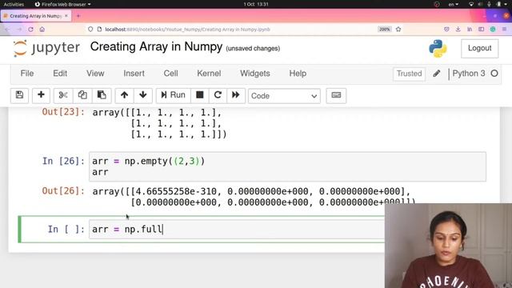
Task: Open the Insert menu
Action: (134, 74)
